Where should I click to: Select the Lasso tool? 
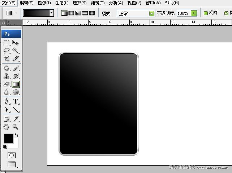7,51
